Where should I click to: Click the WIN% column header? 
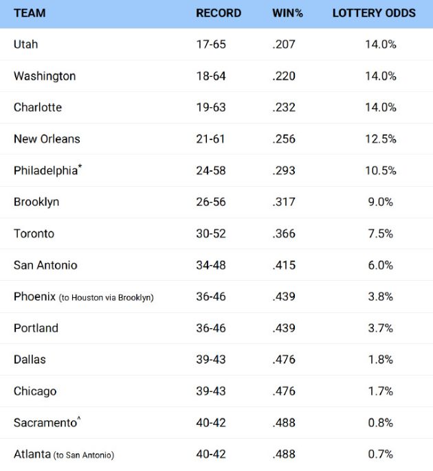287,13
